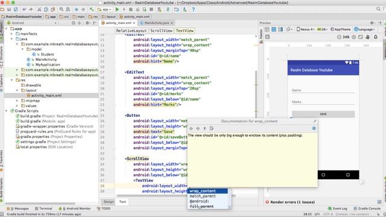Viewport: 386px width, 217px height.
Task: Select the ScrollView breadcrumb
Action: click(x=161, y=31)
